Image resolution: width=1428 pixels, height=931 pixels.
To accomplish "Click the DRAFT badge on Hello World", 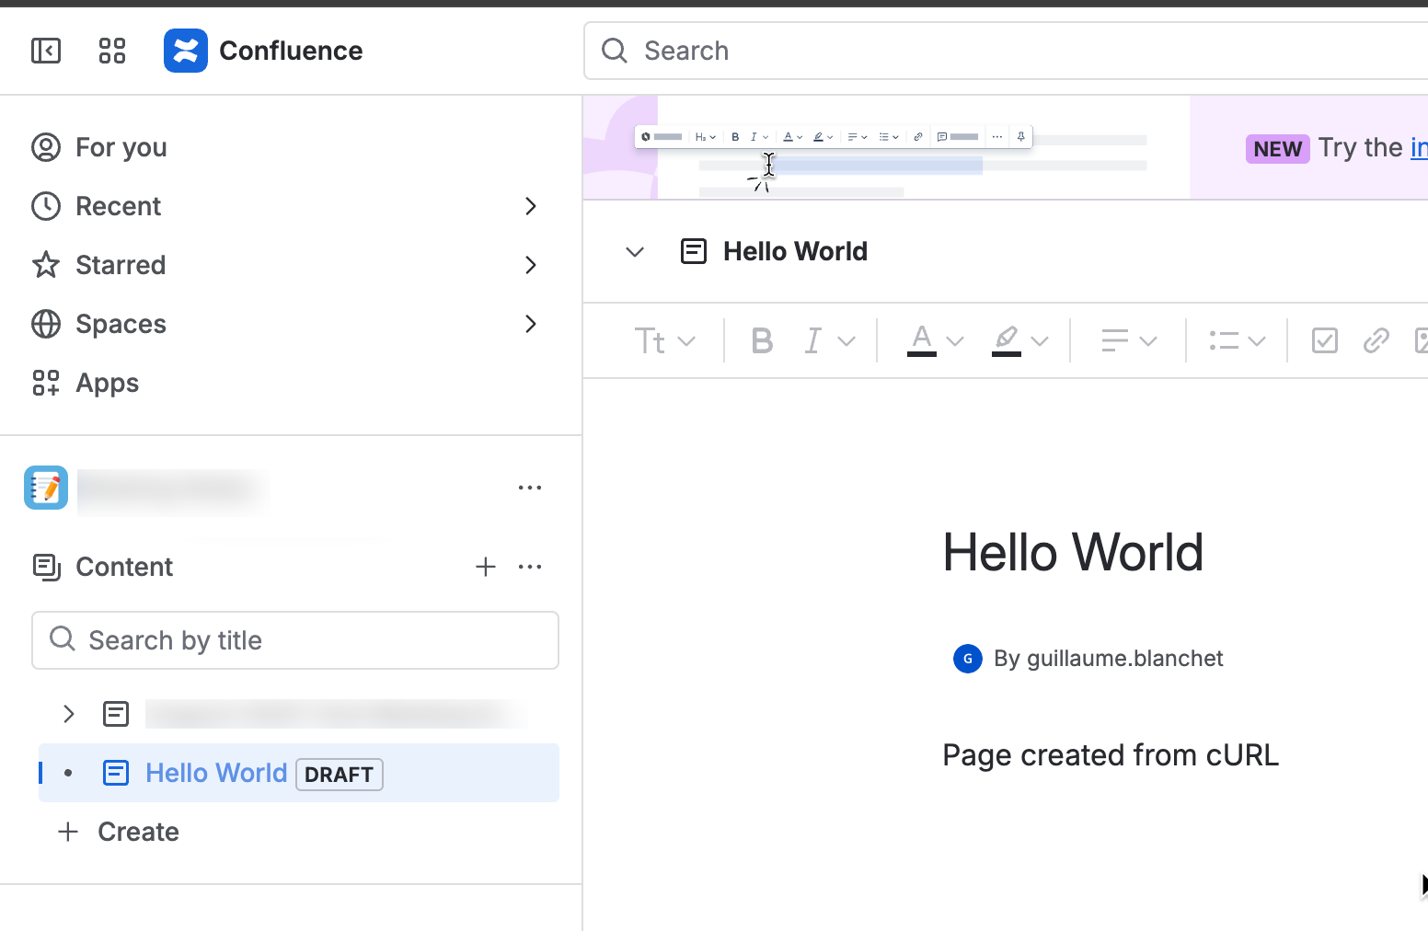I will click(339, 775).
